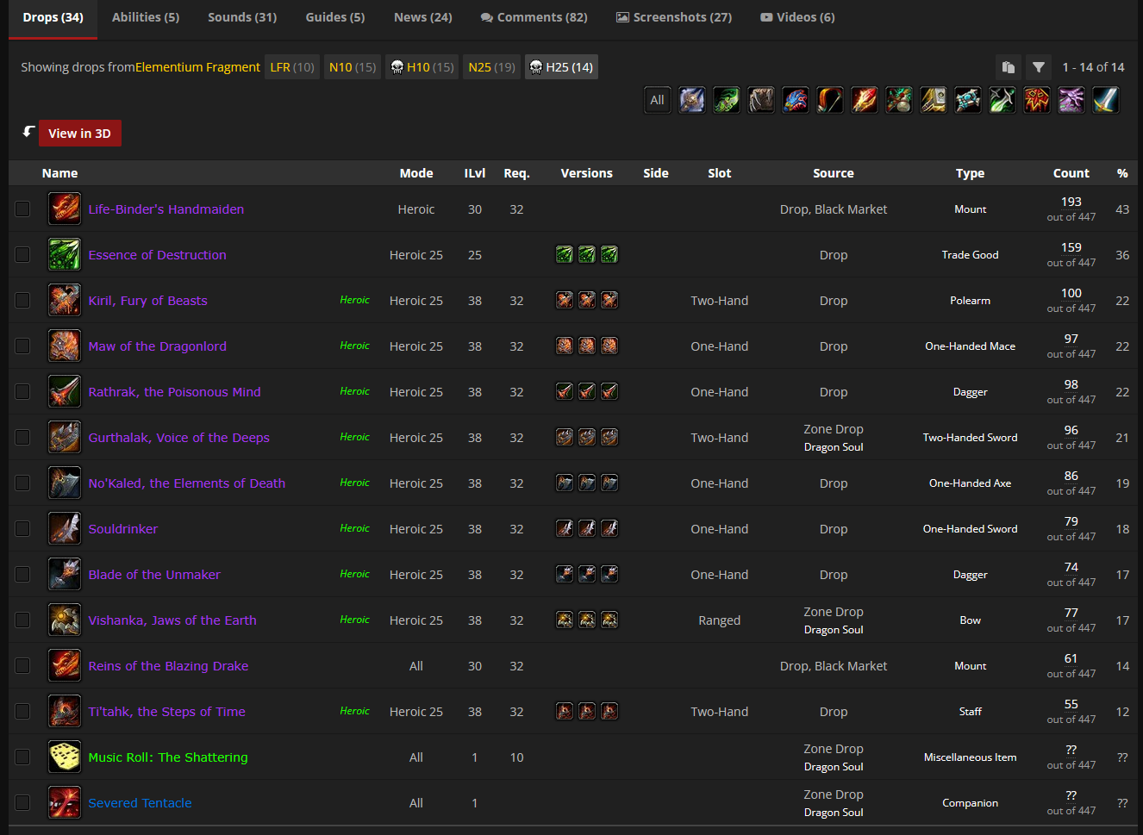
Task: Filter drops by Paladin class icon
Action: tap(934, 100)
